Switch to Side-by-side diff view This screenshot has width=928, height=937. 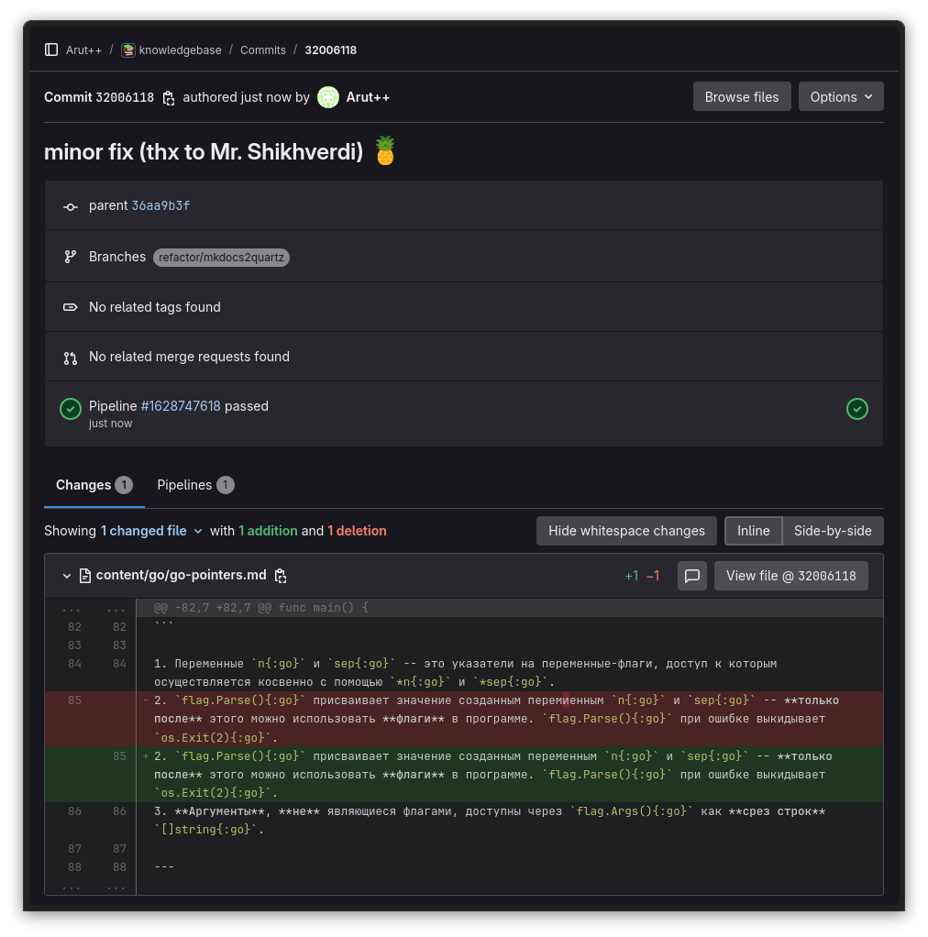(833, 531)
